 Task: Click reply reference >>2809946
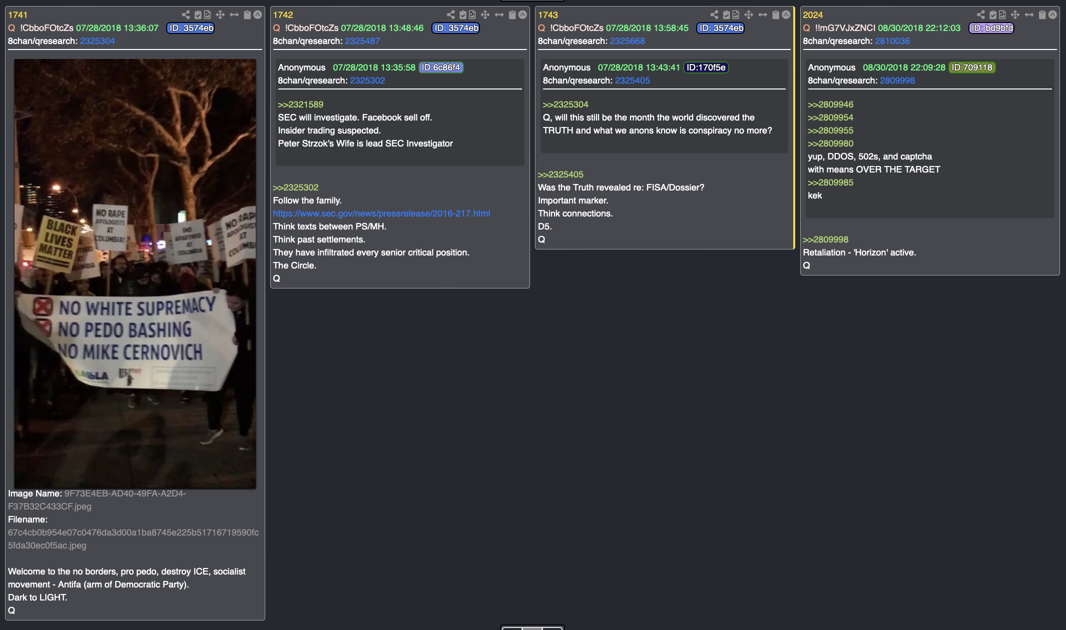pyautogui.click(x=831, y=104)
